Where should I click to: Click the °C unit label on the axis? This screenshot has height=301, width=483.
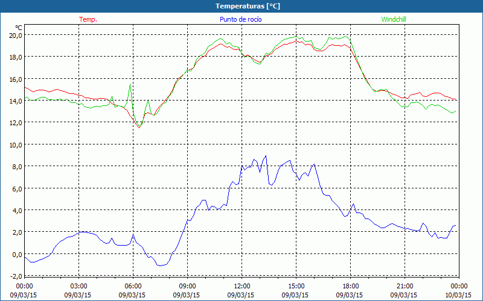click(x=19, y=28)
